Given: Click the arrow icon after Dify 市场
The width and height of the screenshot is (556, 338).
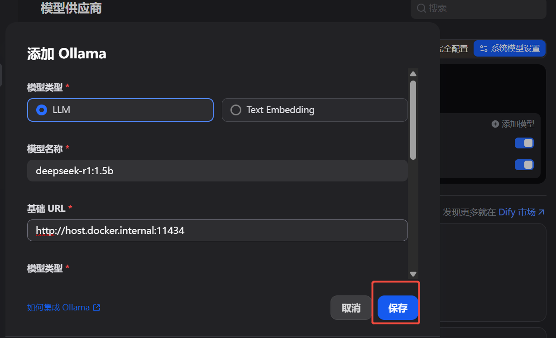Looking at the screenshot, I should pos(541,212).
